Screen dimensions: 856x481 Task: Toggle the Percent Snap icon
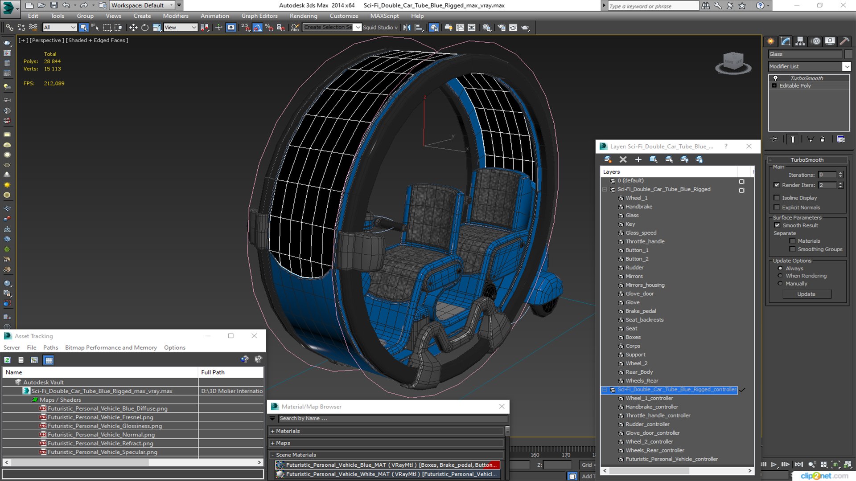[x=269, y=28]
